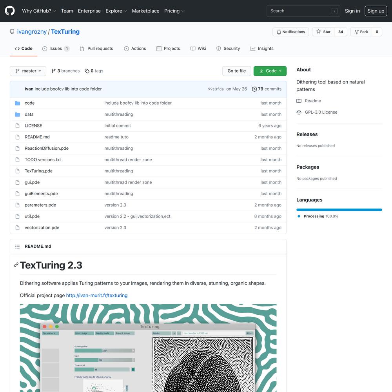
Task: Click the branches fork icon
Action: [53, 71]
